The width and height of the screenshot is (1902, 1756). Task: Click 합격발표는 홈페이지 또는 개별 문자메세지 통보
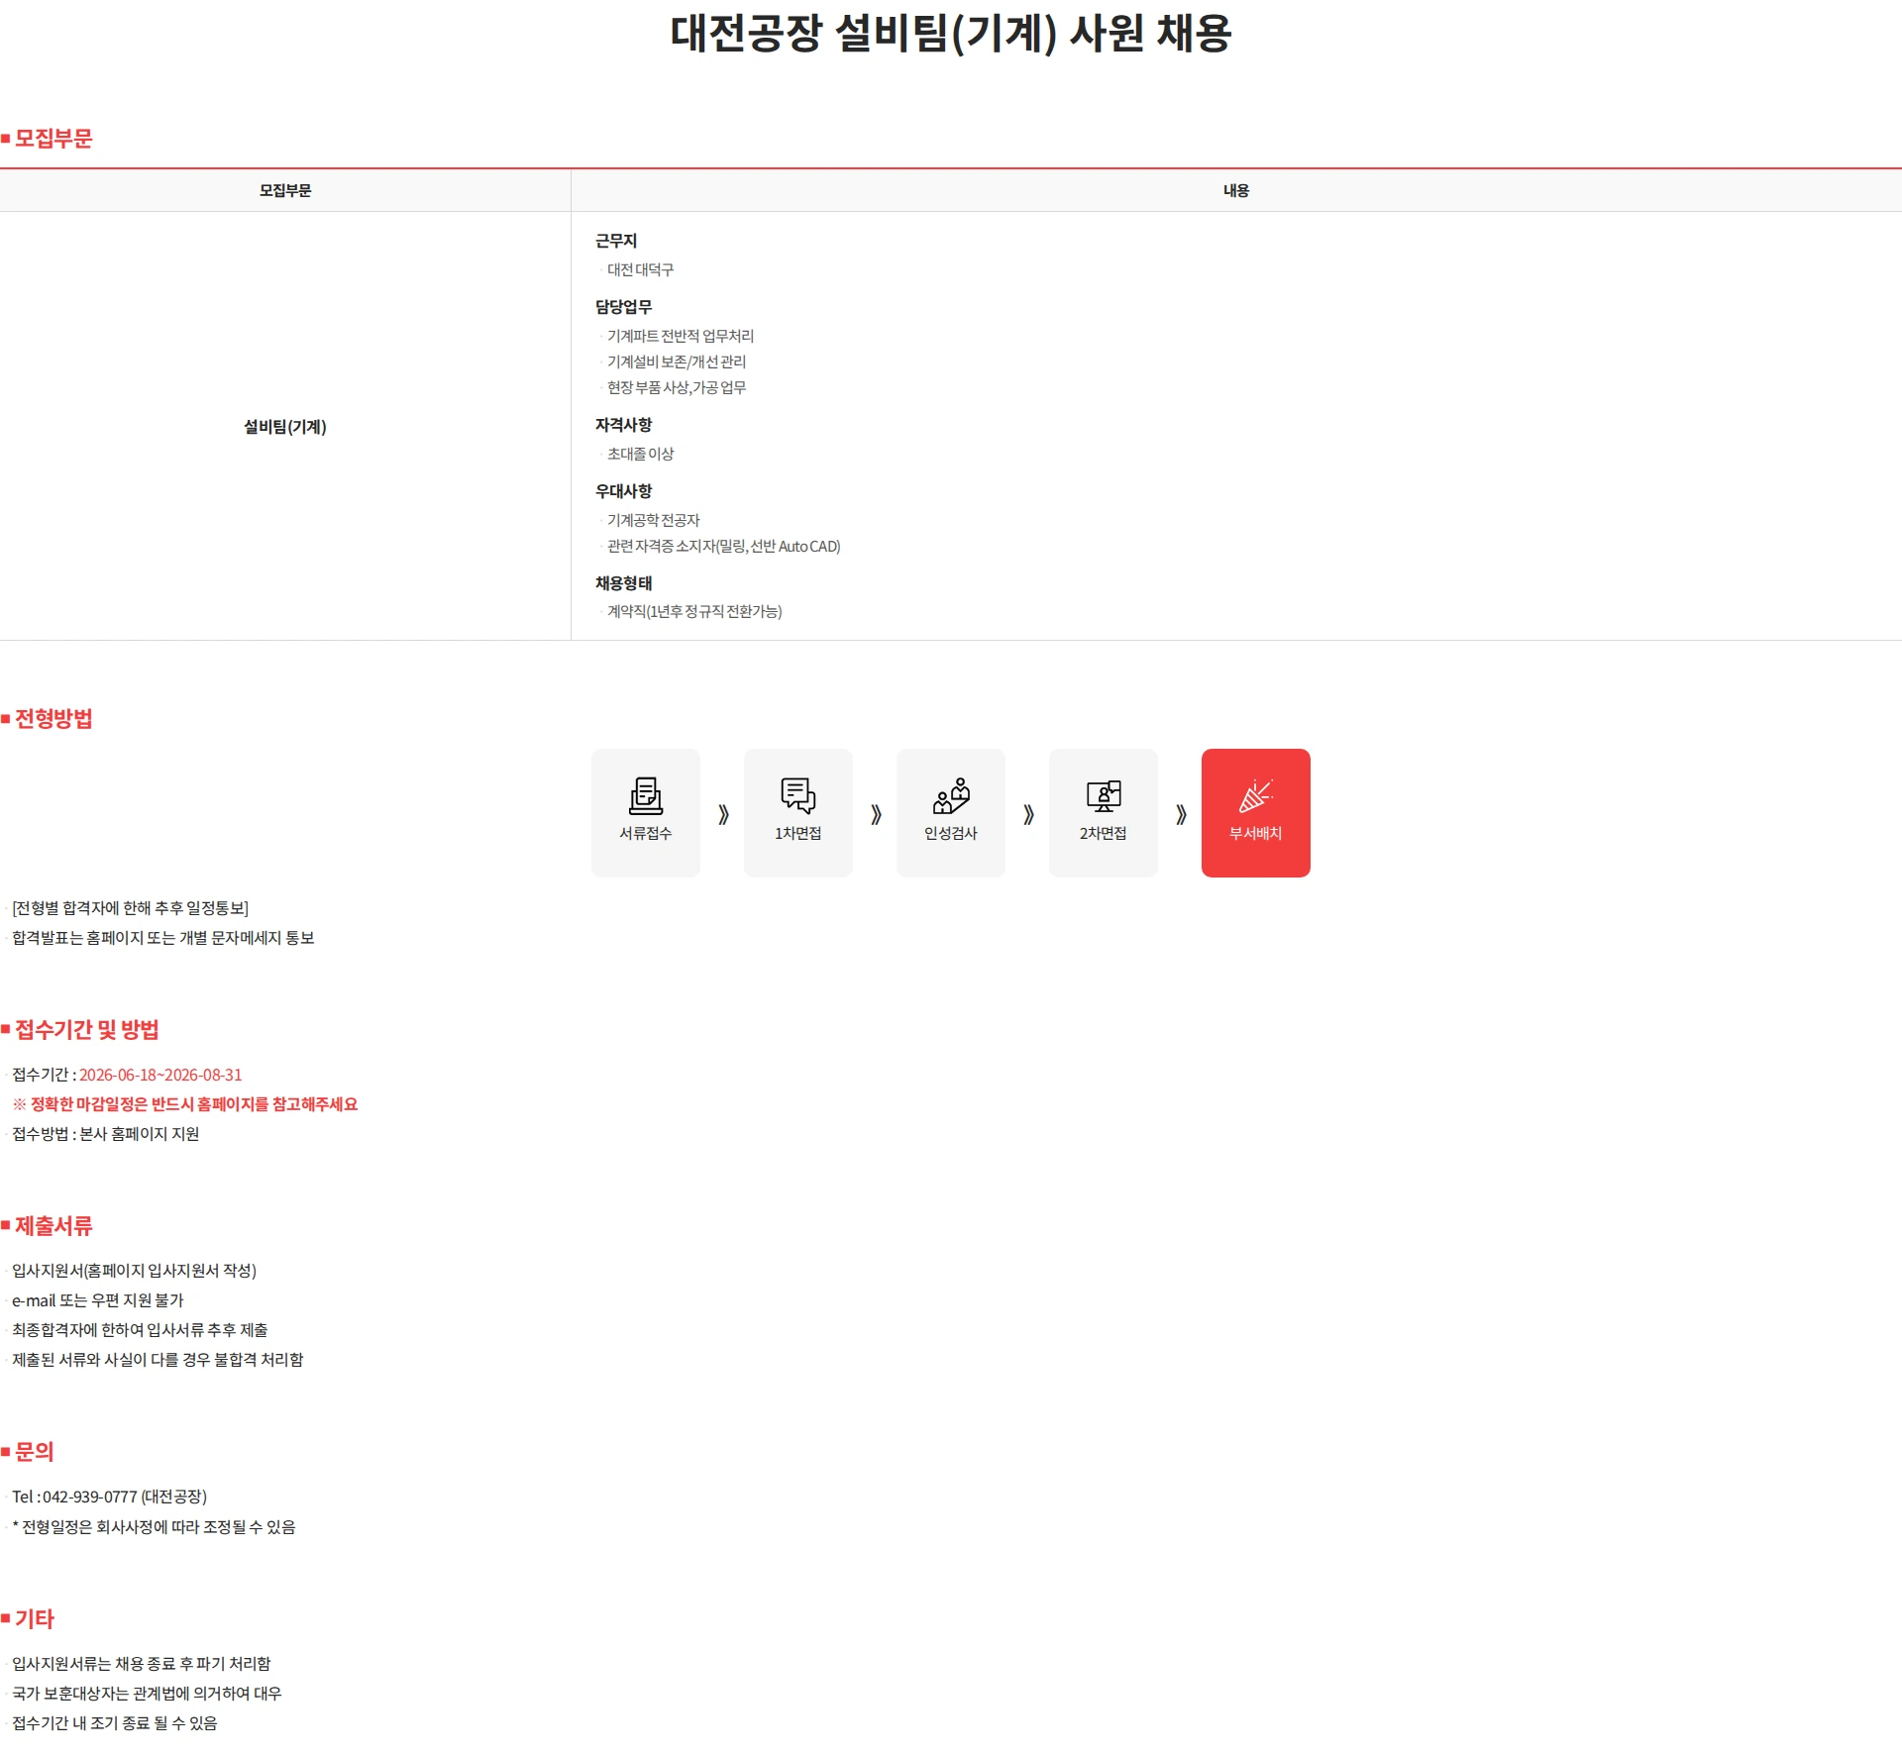point(163,938)
